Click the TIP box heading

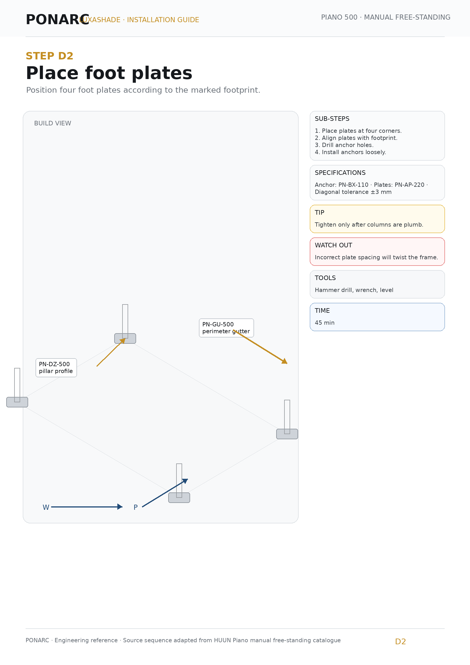319,212
